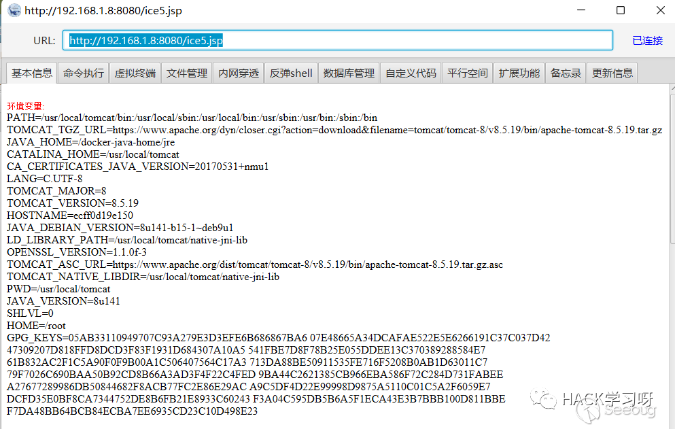Screen dimensions: 675x429
Task: Click the CATALINA_HOME=/usr/local/tomcat line
Action: [x=93, y=154]
